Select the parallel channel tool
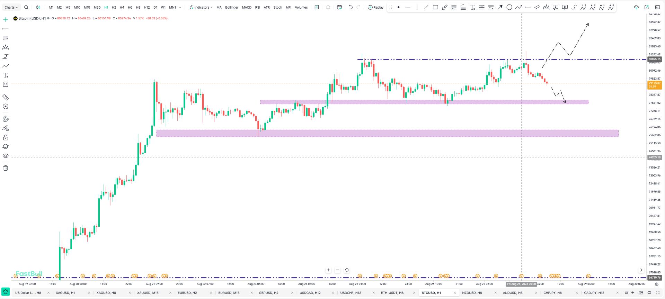 537,7
